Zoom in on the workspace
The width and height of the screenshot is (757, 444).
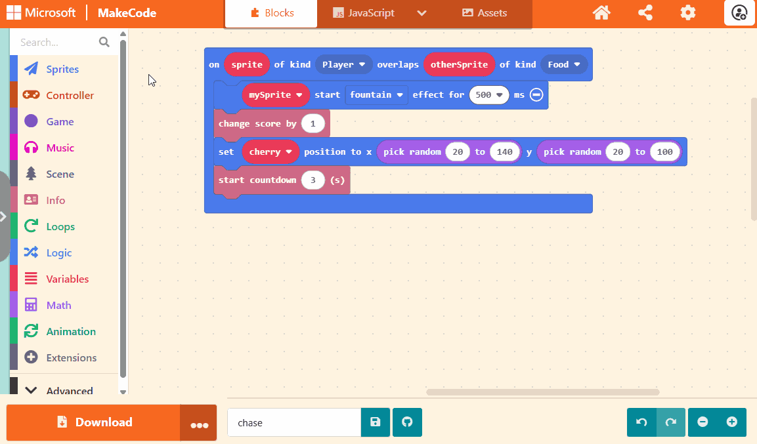(732, 422)
